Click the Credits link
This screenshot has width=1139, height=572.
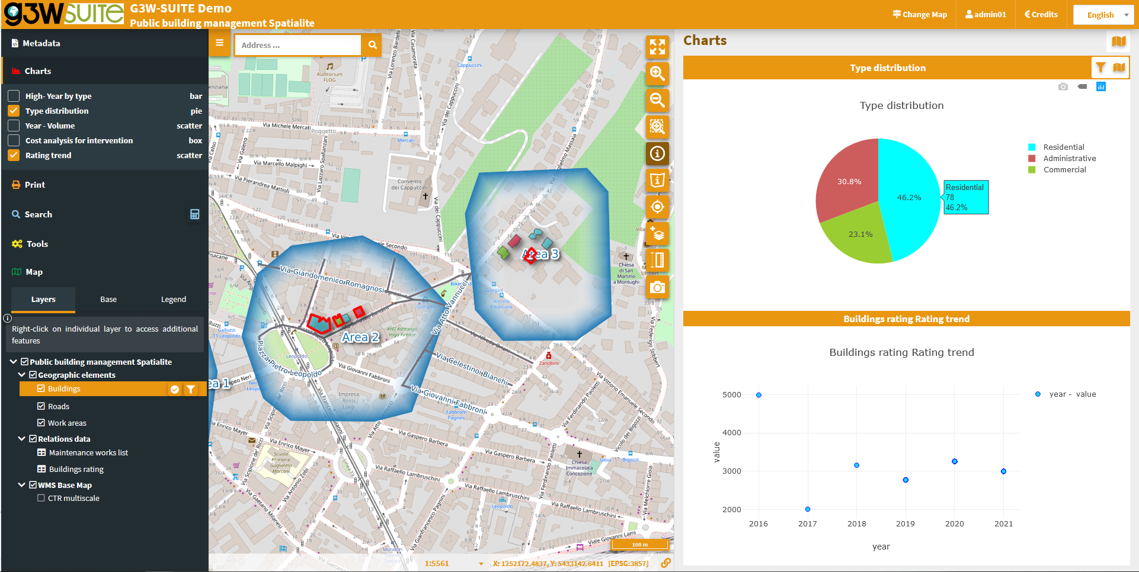pyautogui.click(x=1041, y=15)
